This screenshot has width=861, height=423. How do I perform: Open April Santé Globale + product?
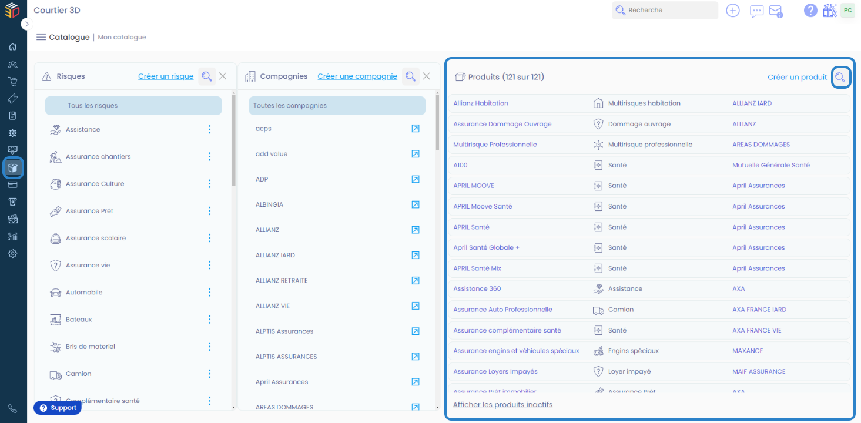click(x=486, y=247)
